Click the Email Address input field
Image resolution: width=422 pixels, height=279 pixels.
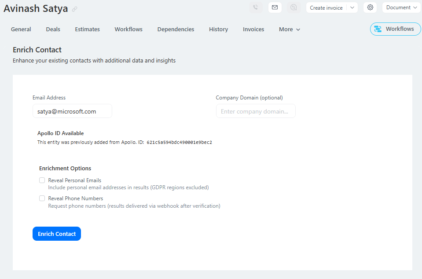[x=72, y=111]
